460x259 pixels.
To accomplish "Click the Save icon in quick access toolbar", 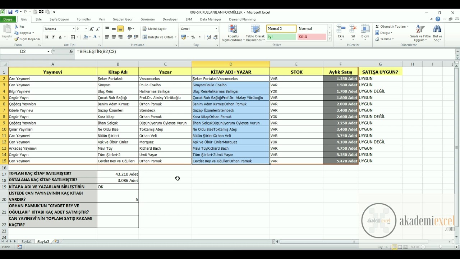I will (10, 12).
